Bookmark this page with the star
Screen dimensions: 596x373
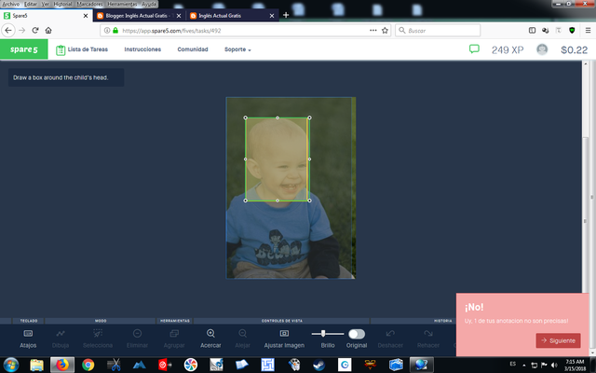pyautogui.click(x=385, y=31)
